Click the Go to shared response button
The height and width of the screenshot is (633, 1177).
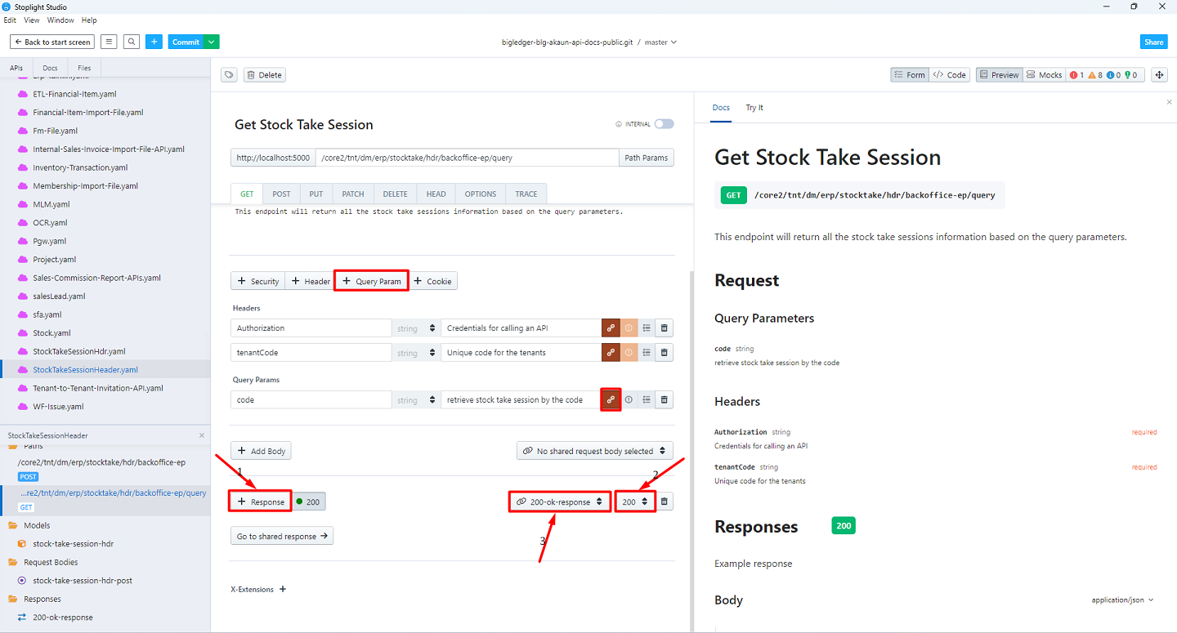point(282,537)
